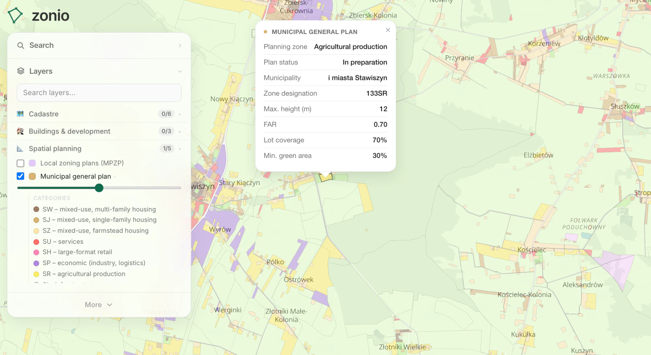The width and height of the screenshot is (651, 355).
Task: Click Local zoning plans purple swatch
Action: [x=32, y=163]
